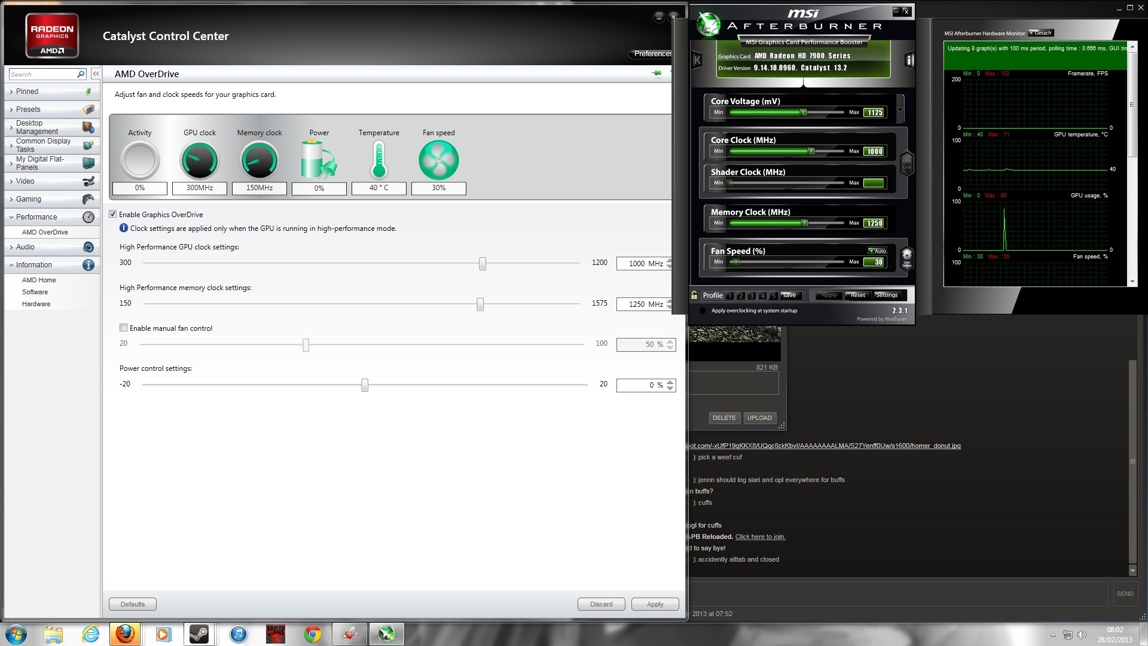Image resolution: width=1148 pixels, height=646 pixels.
Task: Show hidden system tray icons
Action: 1053,635
